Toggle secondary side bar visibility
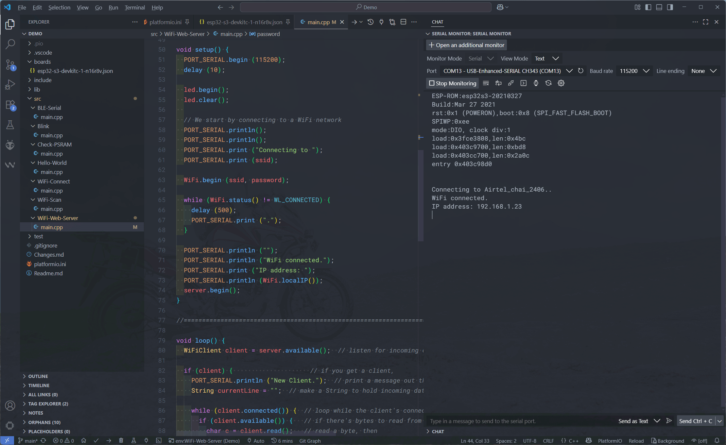The width and height of the screenshot is (726, 445). pos(670,7)
